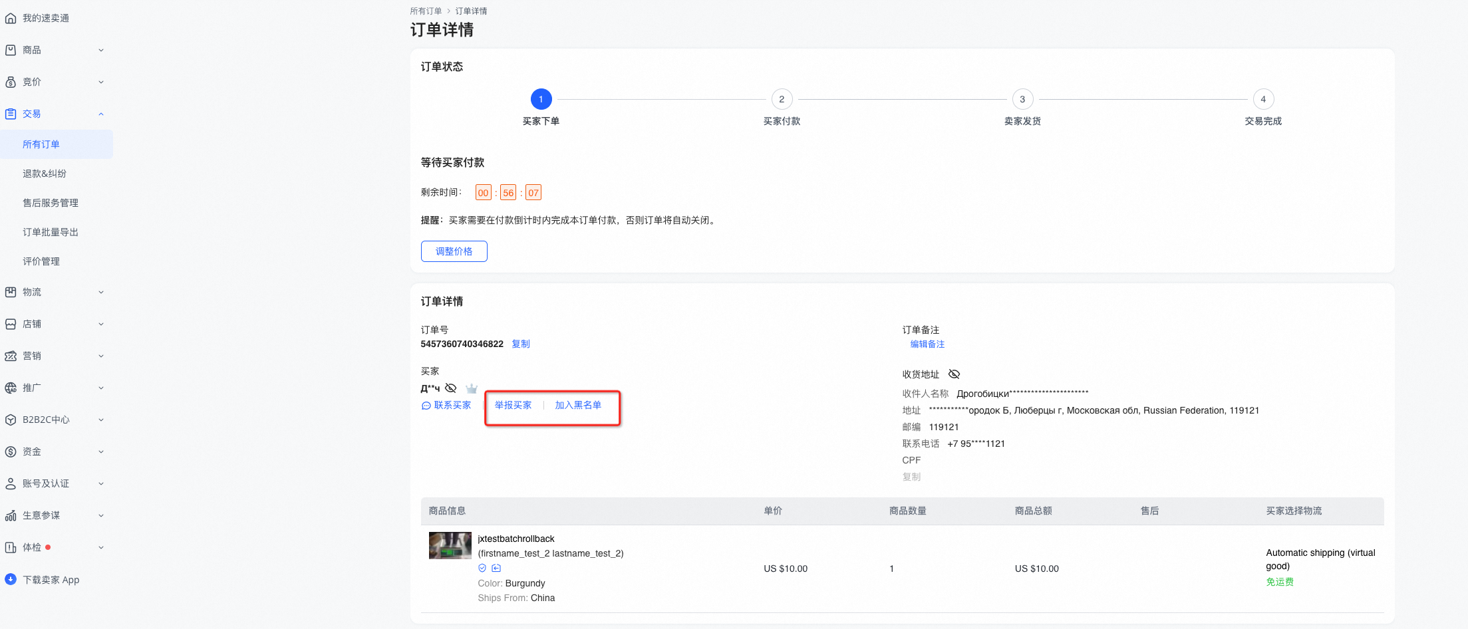The height and width of the screenshot is (629, 1468).
Task: Click the return arrow icon under product name
Action: [x=496, y=568]
